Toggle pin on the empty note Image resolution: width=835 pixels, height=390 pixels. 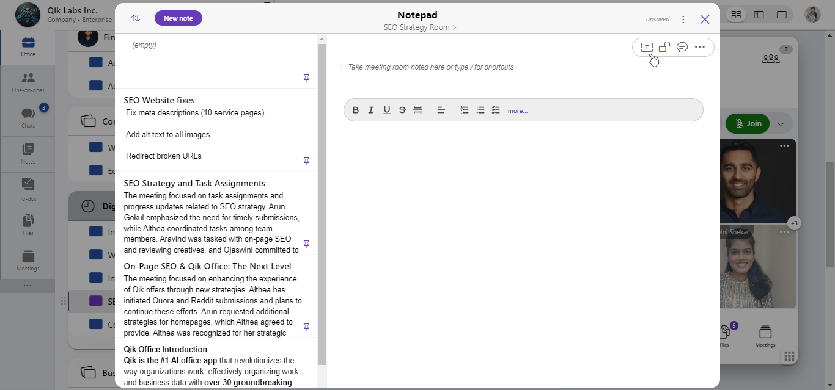click(x=306, y=78)
